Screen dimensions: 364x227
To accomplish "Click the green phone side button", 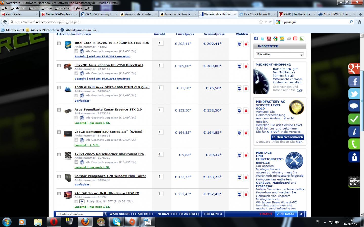I will 354,144.
